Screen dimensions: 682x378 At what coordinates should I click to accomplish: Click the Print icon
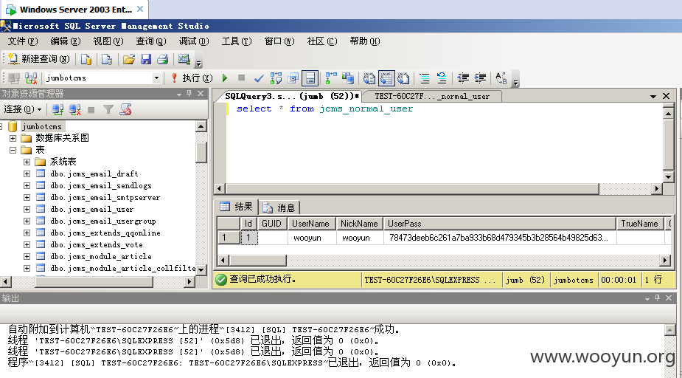pos(162,59)
